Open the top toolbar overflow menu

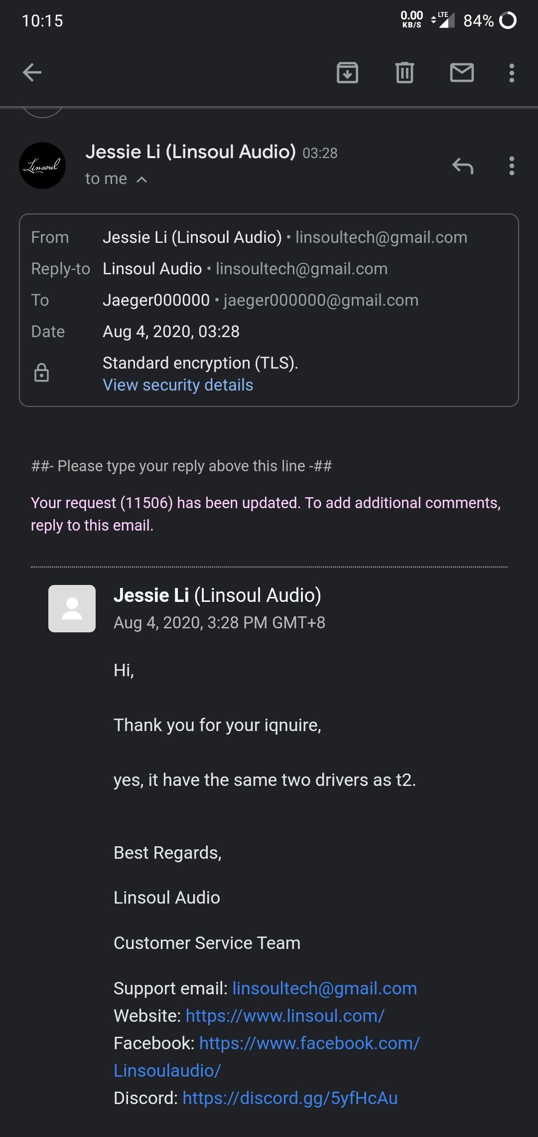512,73
